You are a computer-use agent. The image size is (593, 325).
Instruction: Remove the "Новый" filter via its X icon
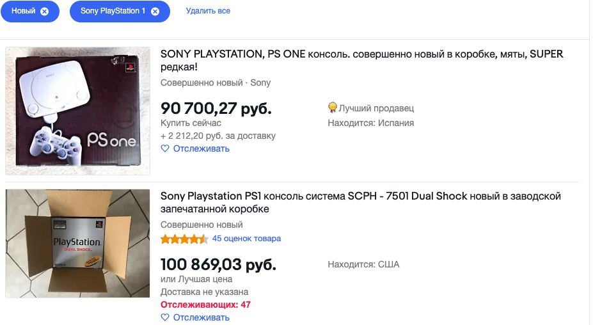point(44,12)
